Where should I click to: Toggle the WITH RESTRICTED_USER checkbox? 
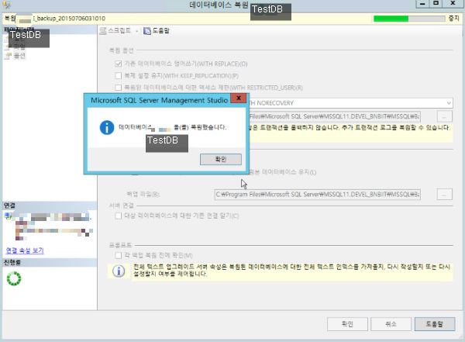coord(118,88)
